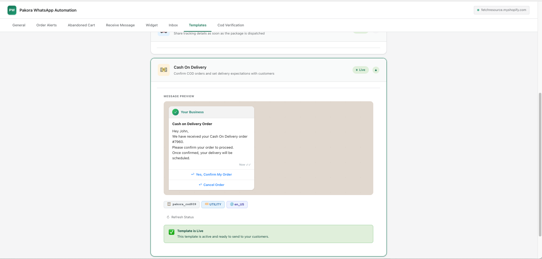Click the reply arrow icon before Yes, Confirm My Order
This screenshot has width=542, height=259.
tap(193, 174)
